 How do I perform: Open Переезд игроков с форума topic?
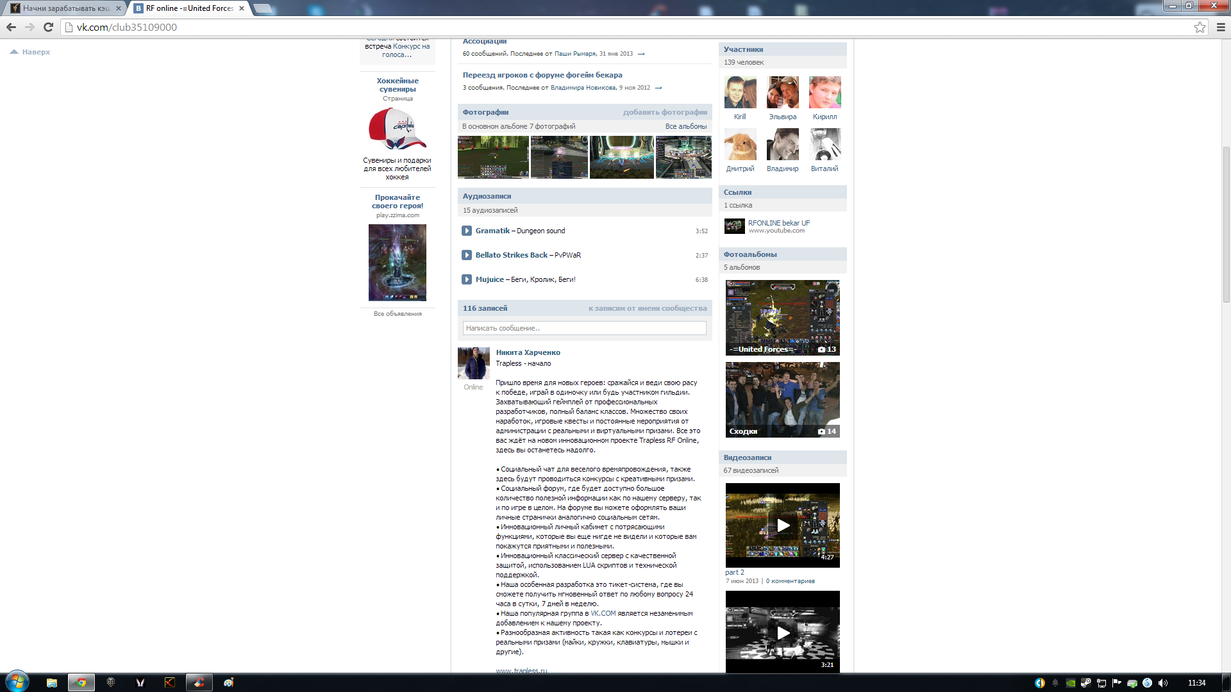542,75
